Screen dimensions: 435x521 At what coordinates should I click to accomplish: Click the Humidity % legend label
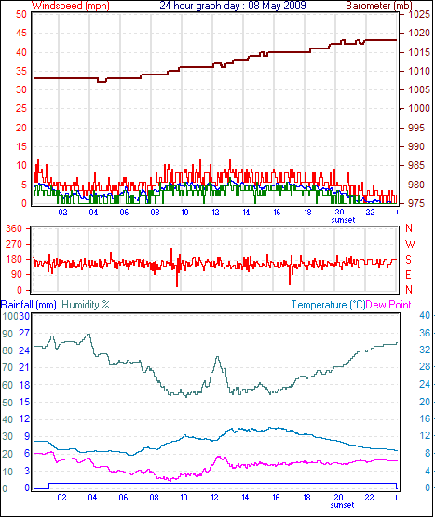click(x=86, y=305)
